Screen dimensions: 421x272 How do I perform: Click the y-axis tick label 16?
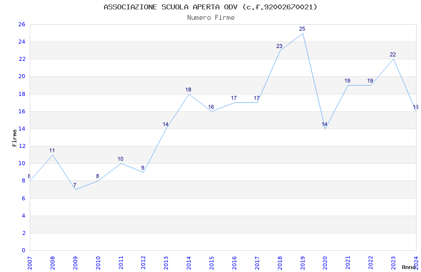[x=22, y=111]
